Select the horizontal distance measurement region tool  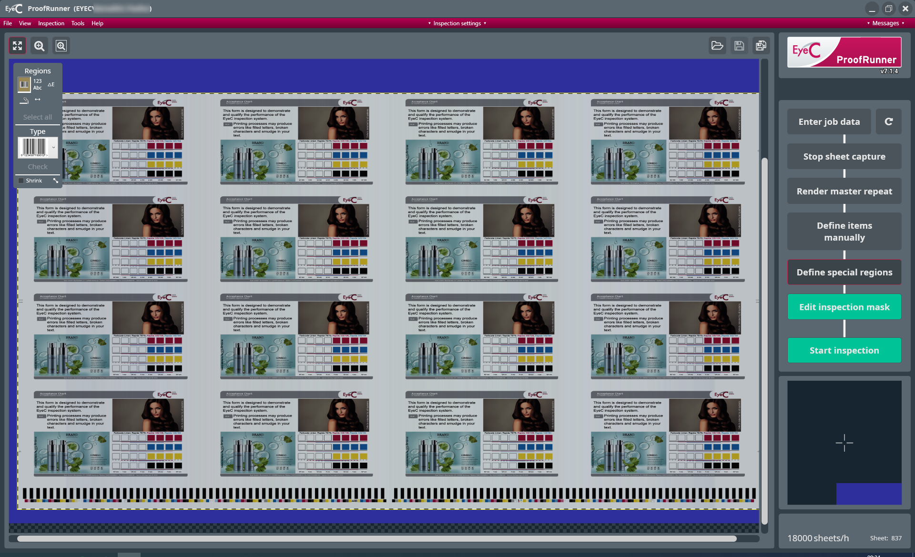coord(38,100)
